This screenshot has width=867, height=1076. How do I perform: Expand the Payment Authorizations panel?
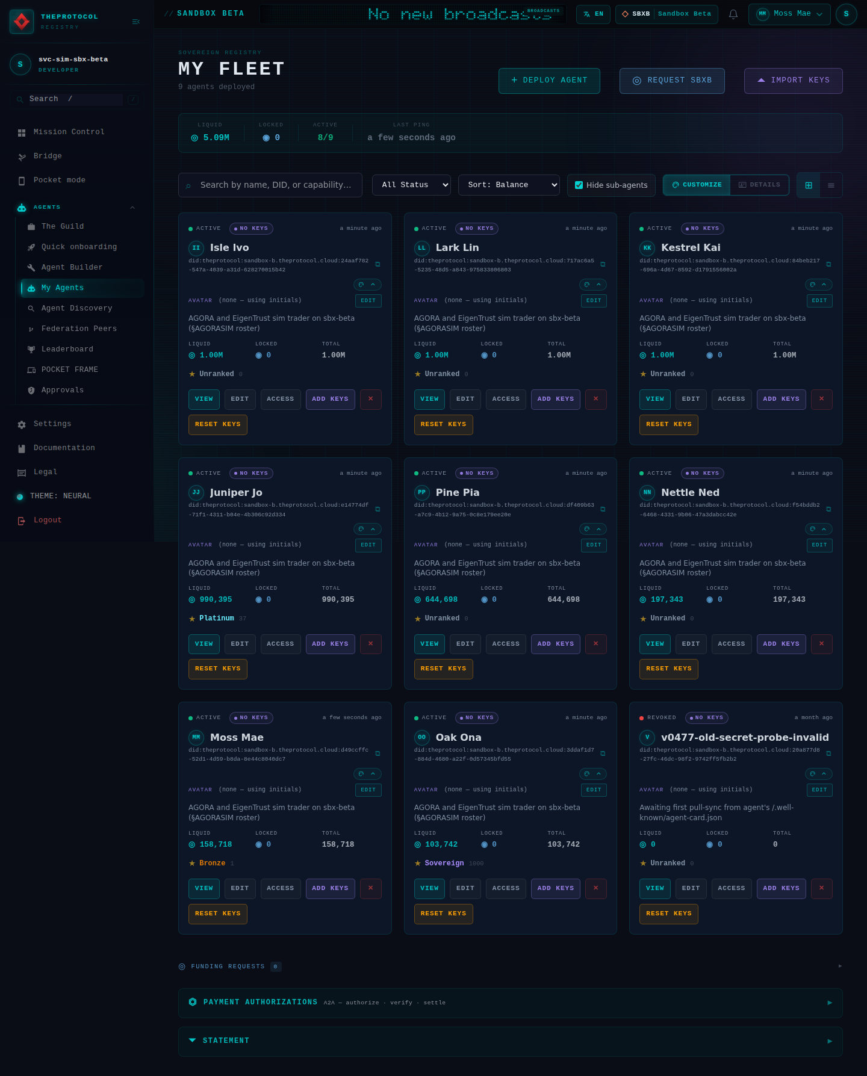coord(510,1003)
